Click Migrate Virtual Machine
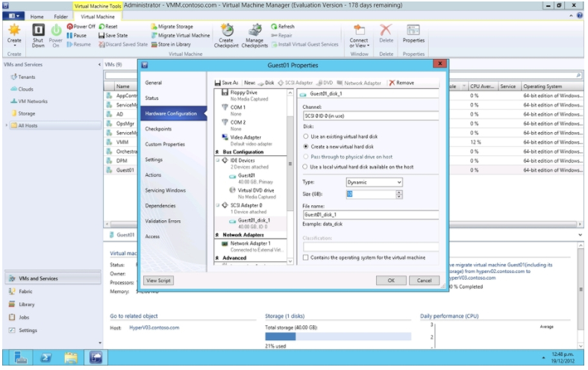588x370 pixels. (181, 35)
